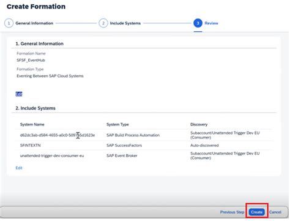The image size is (290, 221).
Task: Click the Auto-discovered discovery value
Action: pyautogui.click(x=204, y=146)
